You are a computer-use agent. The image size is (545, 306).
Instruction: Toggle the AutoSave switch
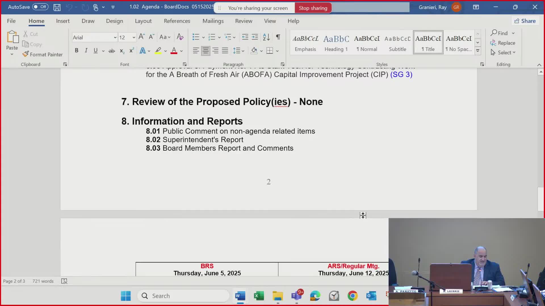tap(40, 7)
